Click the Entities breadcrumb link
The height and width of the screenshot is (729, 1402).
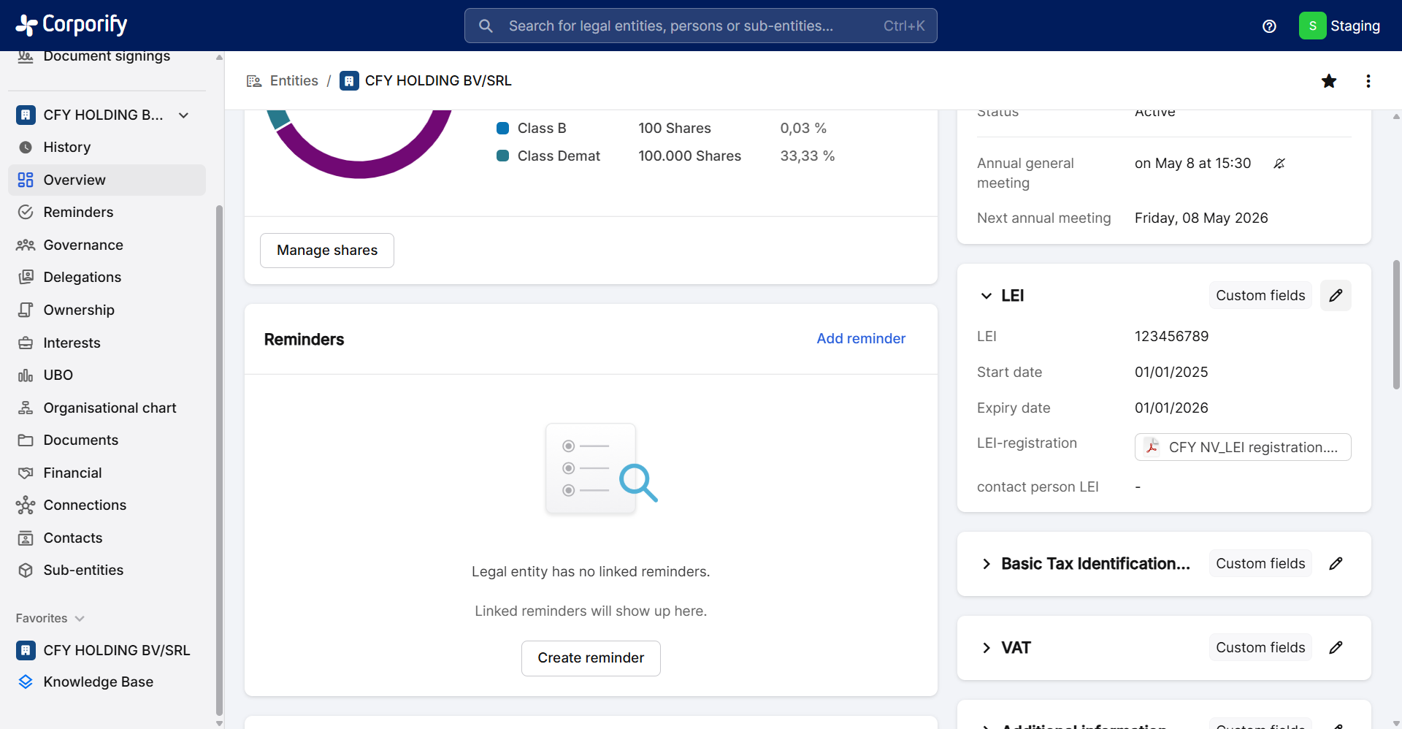coord(294,80)
